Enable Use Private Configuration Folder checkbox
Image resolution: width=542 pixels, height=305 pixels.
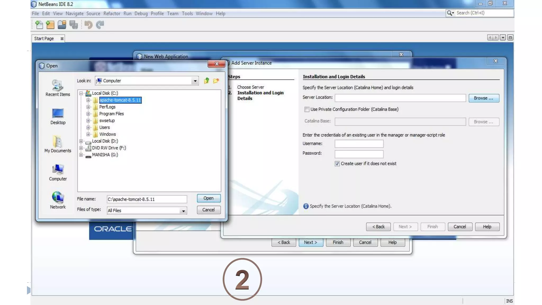click(x=307, y=109)
